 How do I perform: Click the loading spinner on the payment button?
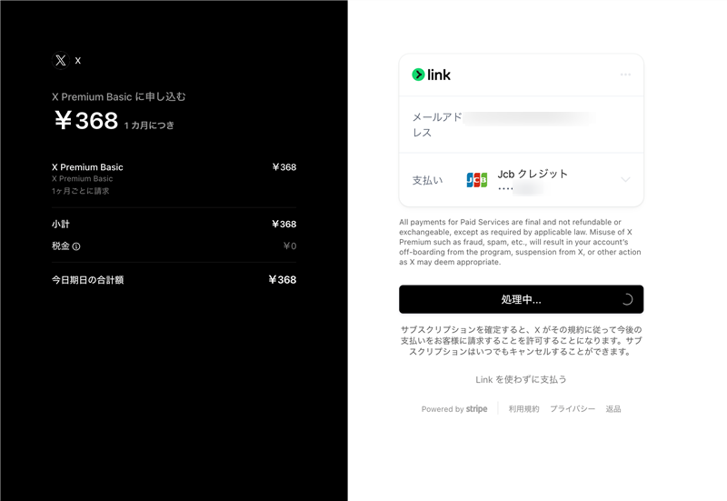627,300
